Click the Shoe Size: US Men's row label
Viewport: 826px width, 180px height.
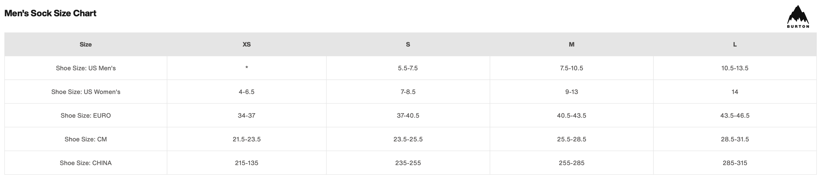click(86, 68)
